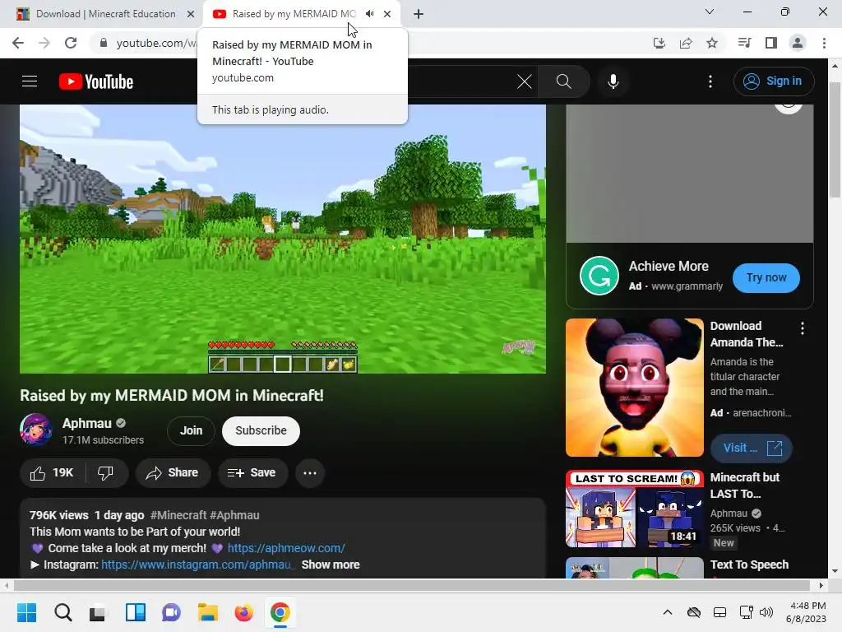The height and width of the screenshot is (632, 842).
Task: Open the LAST TO SCREAM video thumbnail
Action: (x=634, y=509)
